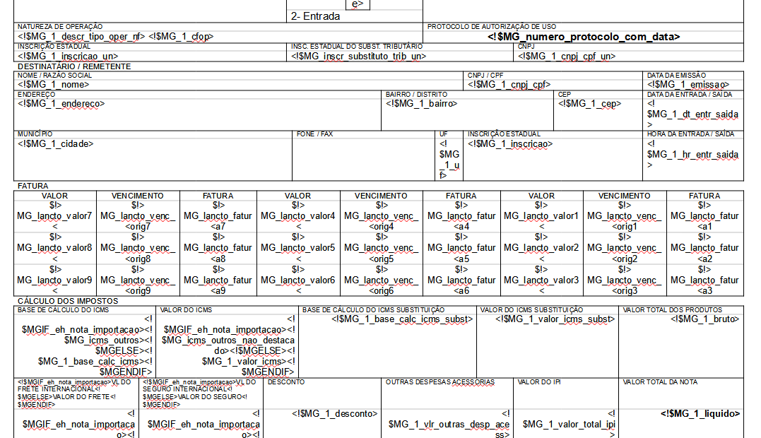The height and width of the screenshot is (438, 761).
Task: Click the MG_lancto_valor5 cell
Action: pyautogui.click(x=298, y=248)
